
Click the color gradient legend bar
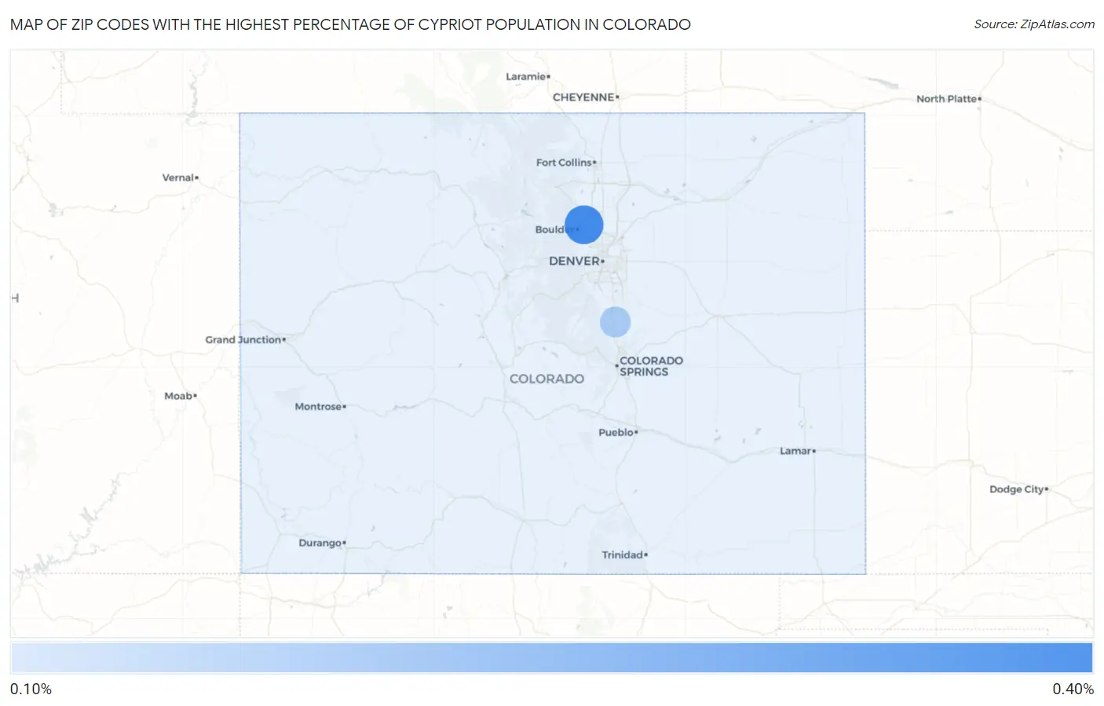[x=552, y=657]
